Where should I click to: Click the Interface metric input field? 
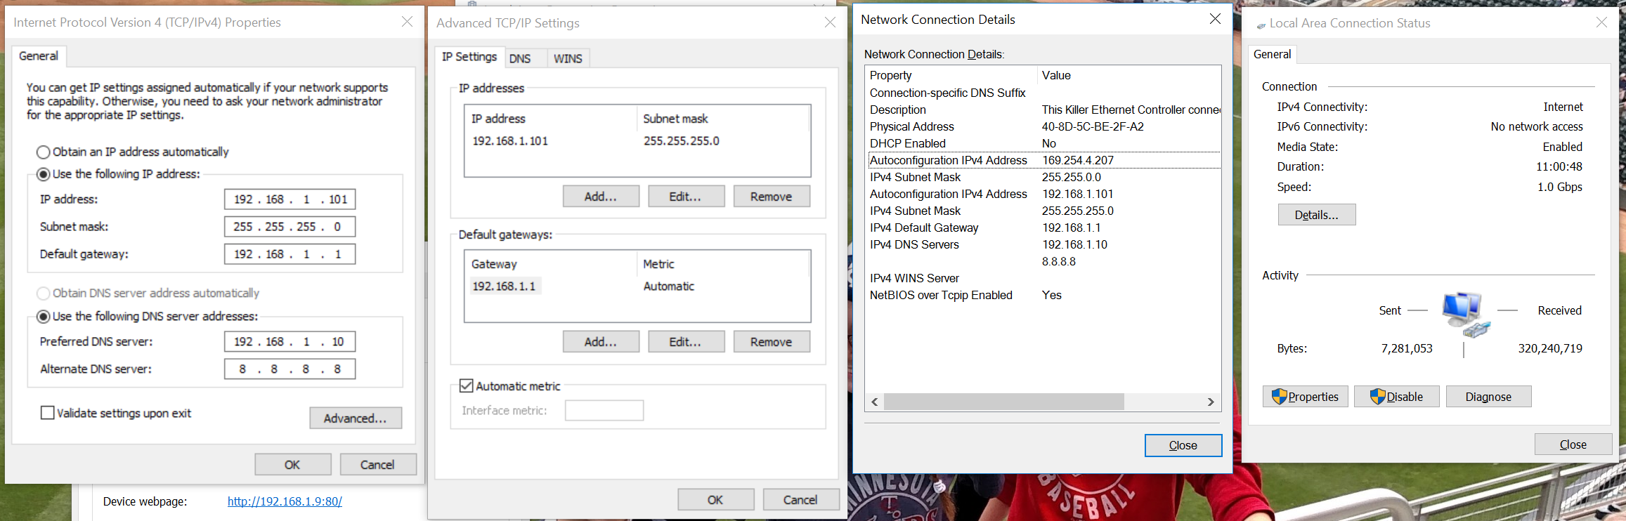[x=604, y=411]
